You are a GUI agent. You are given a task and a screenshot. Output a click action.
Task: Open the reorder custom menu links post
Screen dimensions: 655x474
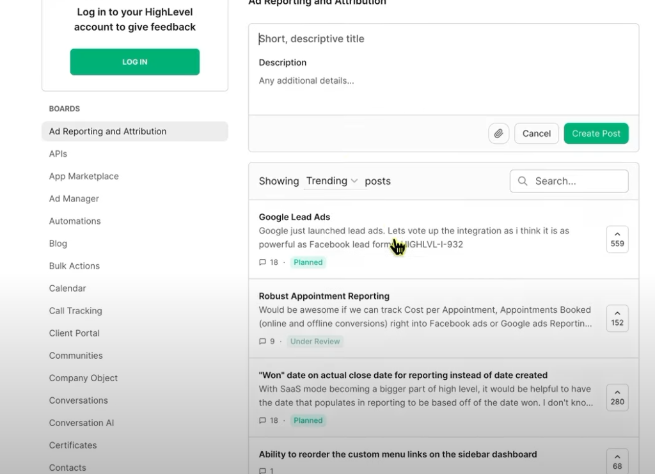[398, 454]
